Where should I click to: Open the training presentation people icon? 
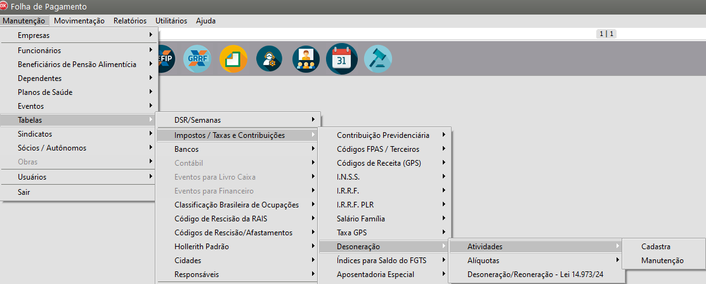tap(306, 59)
